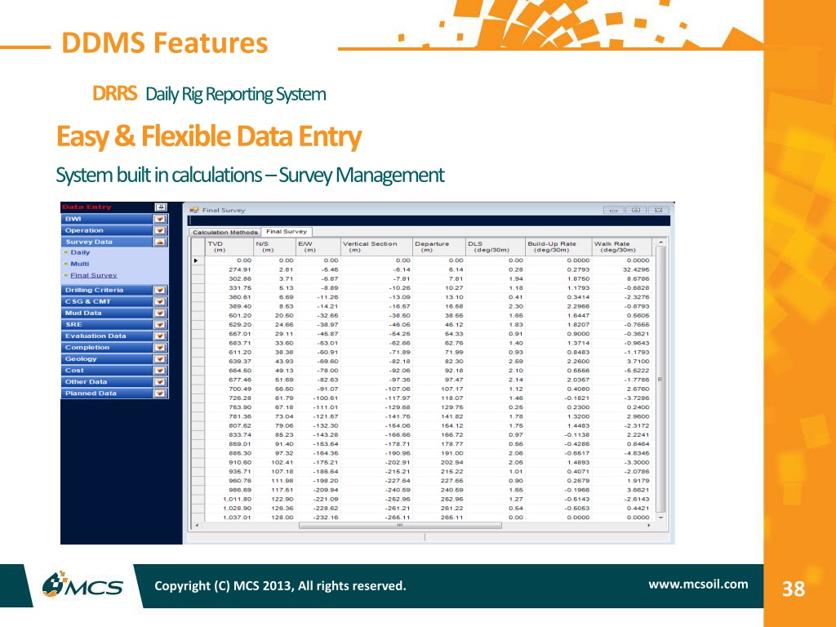Click the Departure column header

click(438, 247)
